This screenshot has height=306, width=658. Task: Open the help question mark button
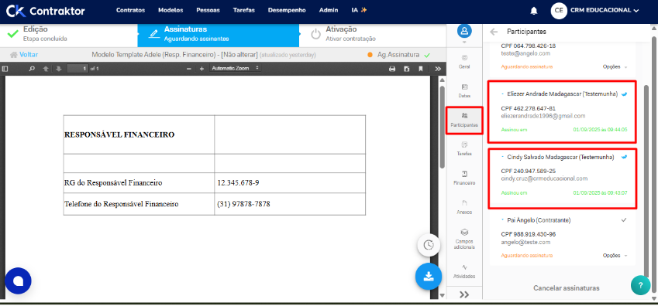(640, 285)
